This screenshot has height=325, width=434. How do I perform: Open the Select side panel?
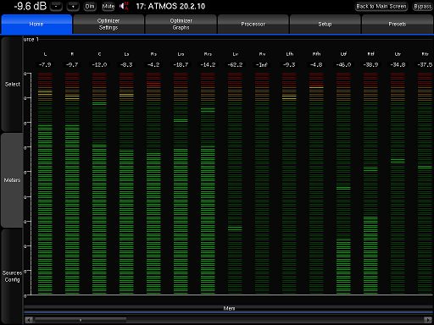pyautogui.click(x=12, y=84)
